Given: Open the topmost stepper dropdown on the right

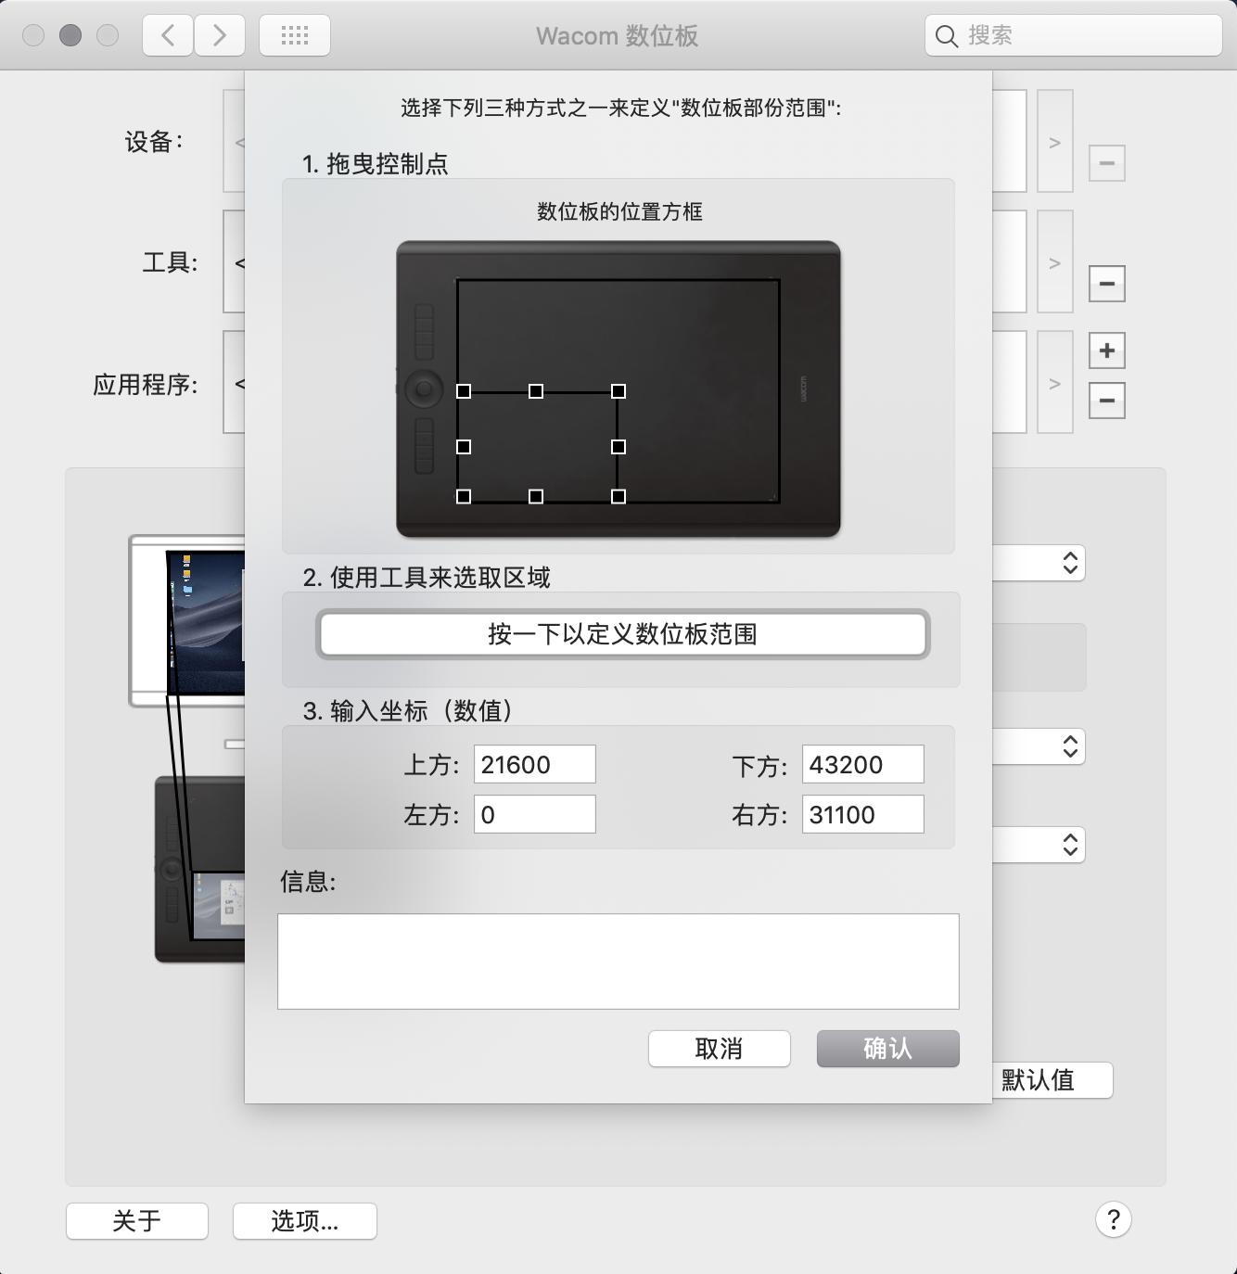Looking at the screenshot, I should [1068, 562].
